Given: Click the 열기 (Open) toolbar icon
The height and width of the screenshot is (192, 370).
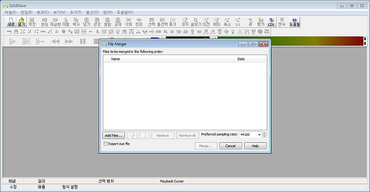Looking at the screenshot, I should (21, 22).
